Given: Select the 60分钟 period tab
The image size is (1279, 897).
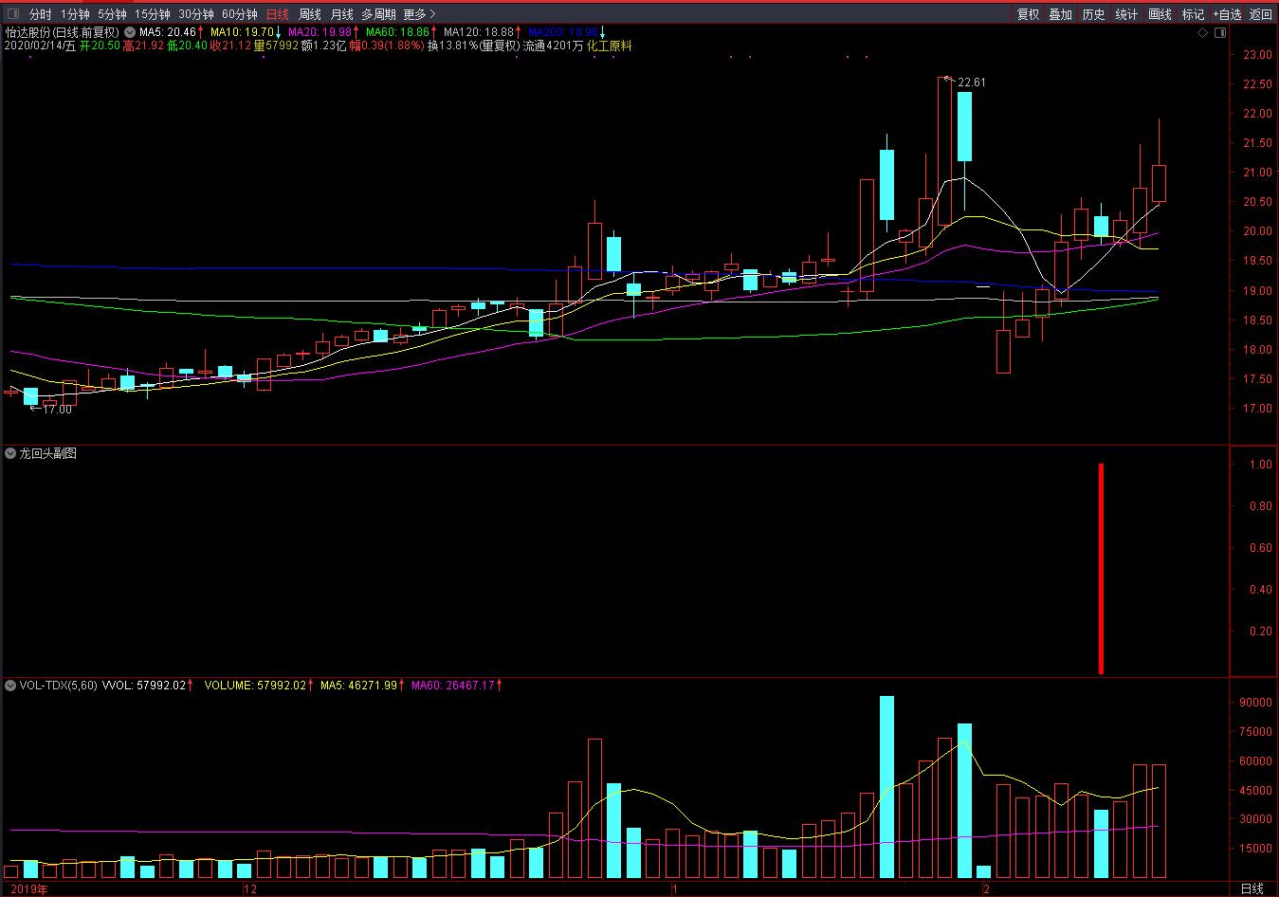Looking at the screenshot, I should click(x=239, y=14).
